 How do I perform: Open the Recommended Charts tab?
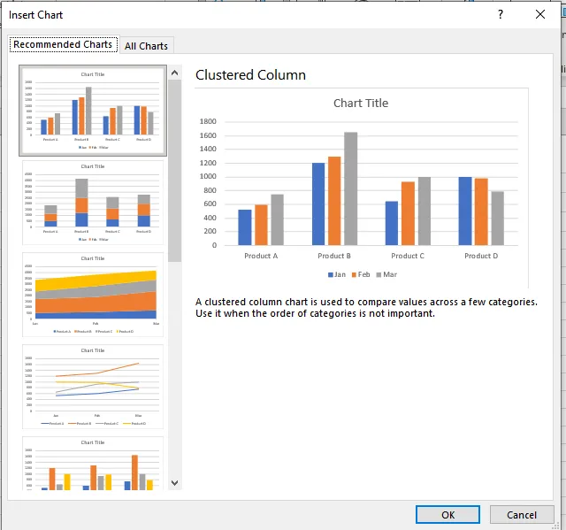coord(63,44)
